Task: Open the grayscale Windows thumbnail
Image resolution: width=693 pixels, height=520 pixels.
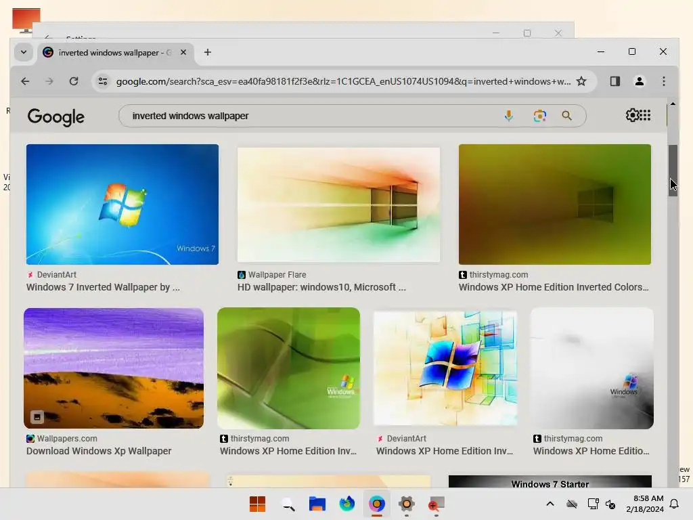Action: [591, 368]
